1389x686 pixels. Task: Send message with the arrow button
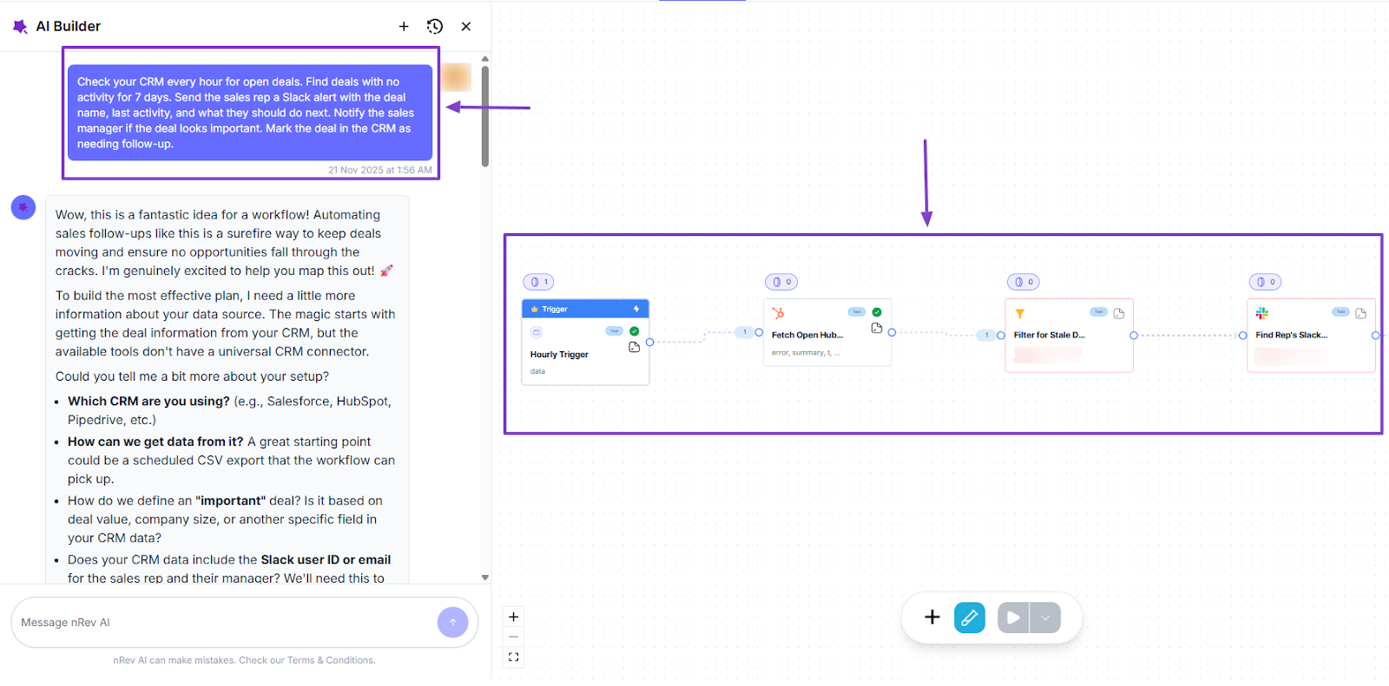pyautogui.click(x=452, y=622)
